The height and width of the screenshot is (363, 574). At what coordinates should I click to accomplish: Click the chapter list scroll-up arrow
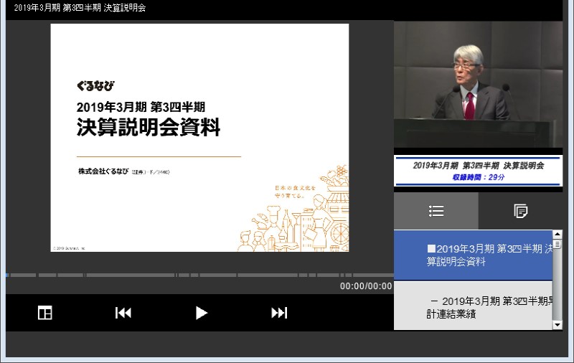point(557,234)
